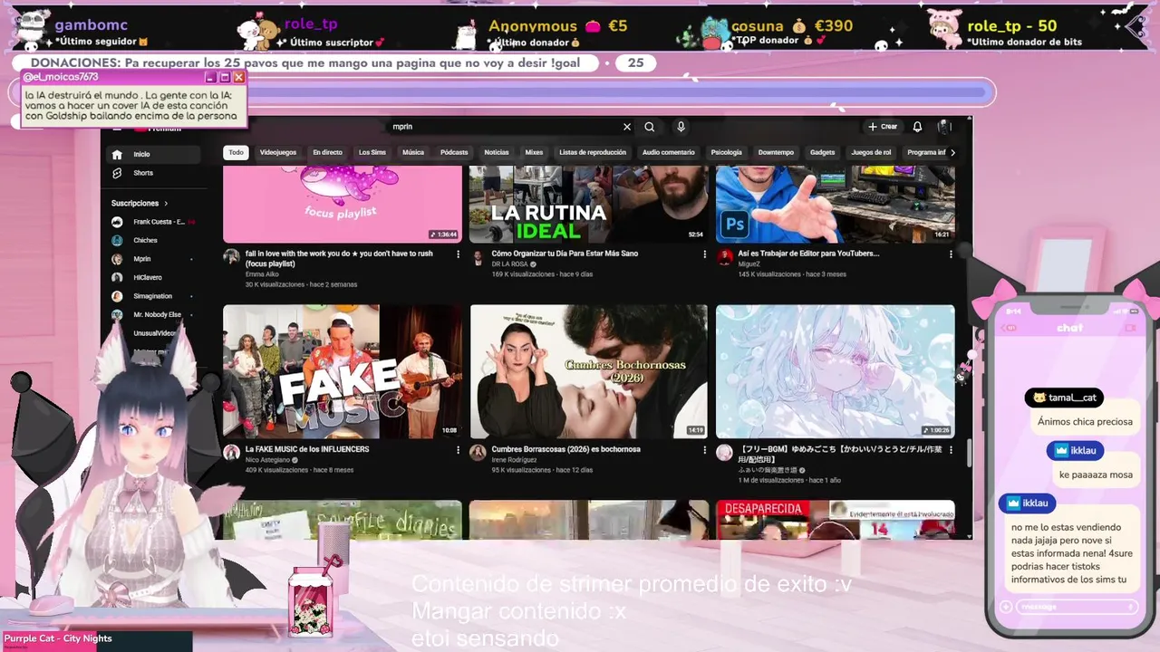This screenshot has width=1160, height=652.
Task: Click MigueZ channel avatar
Action: tap(724, 257)
